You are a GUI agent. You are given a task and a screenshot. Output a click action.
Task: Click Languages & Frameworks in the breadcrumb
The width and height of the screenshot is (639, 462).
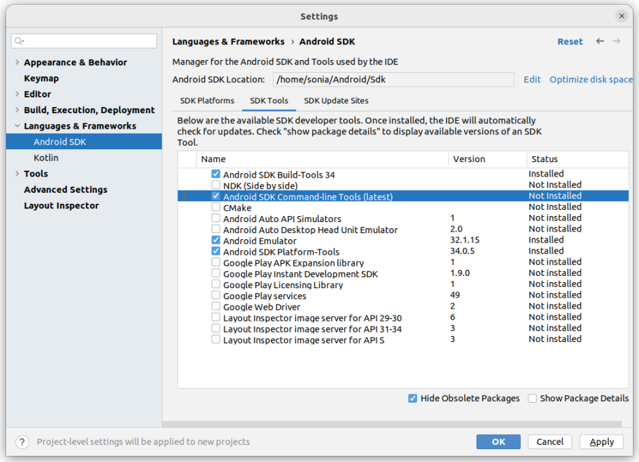tap(228, 42)
